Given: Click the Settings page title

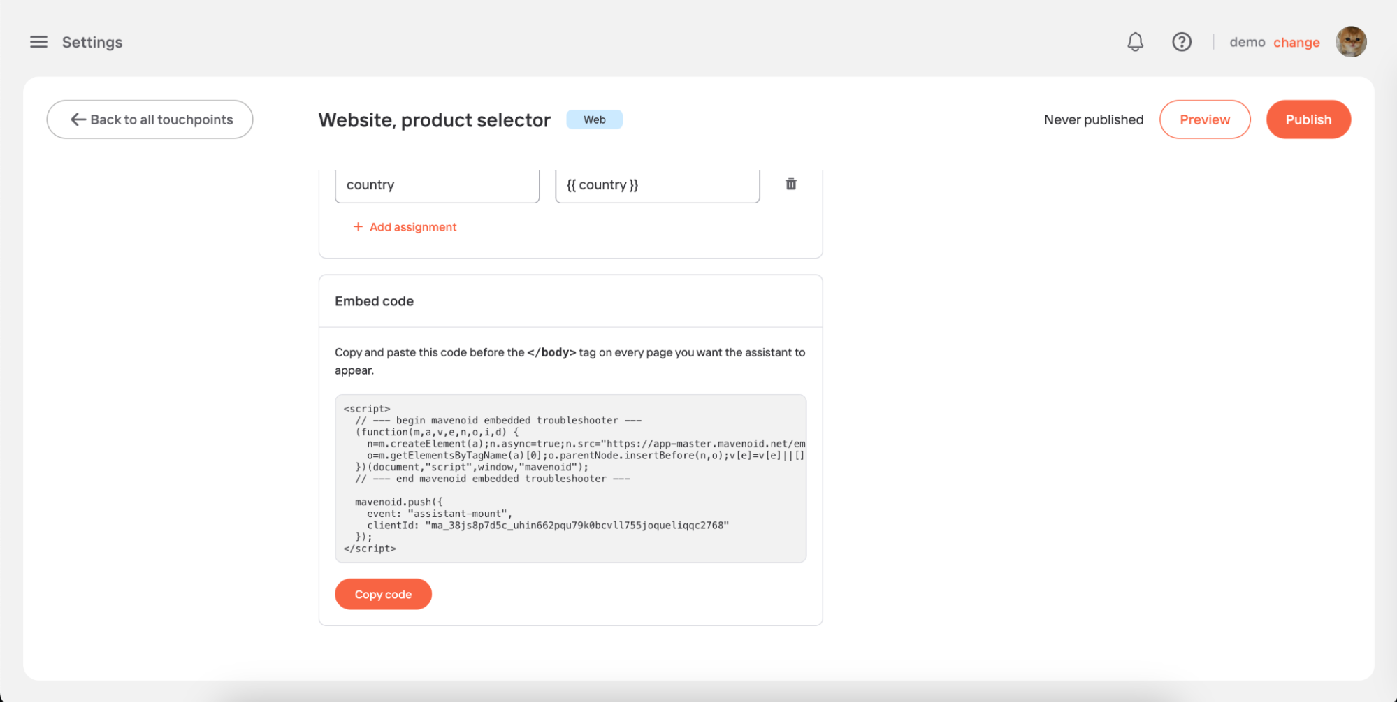Looking at the screenshot, I should point(92,43).
